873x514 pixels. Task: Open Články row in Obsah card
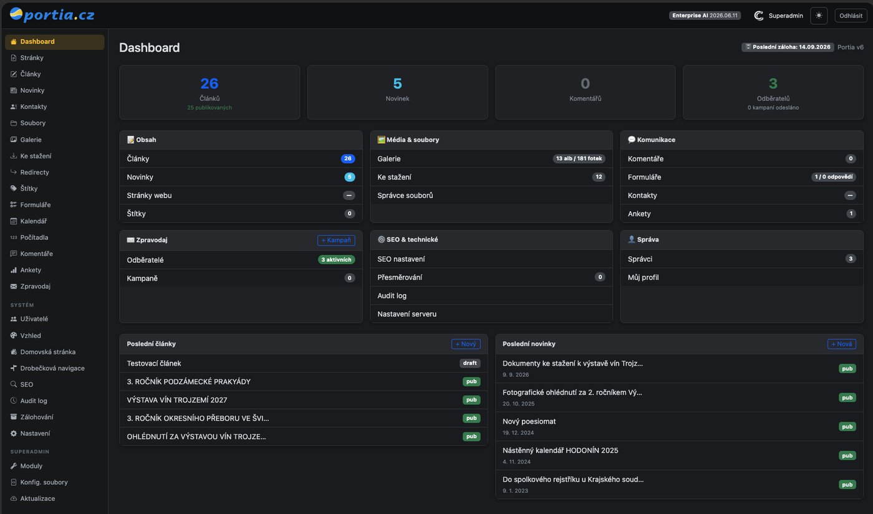click(241, 159)
